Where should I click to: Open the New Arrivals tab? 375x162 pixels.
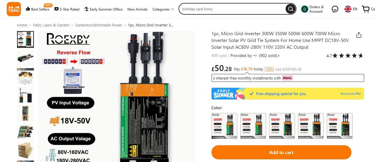coord(137,9)
